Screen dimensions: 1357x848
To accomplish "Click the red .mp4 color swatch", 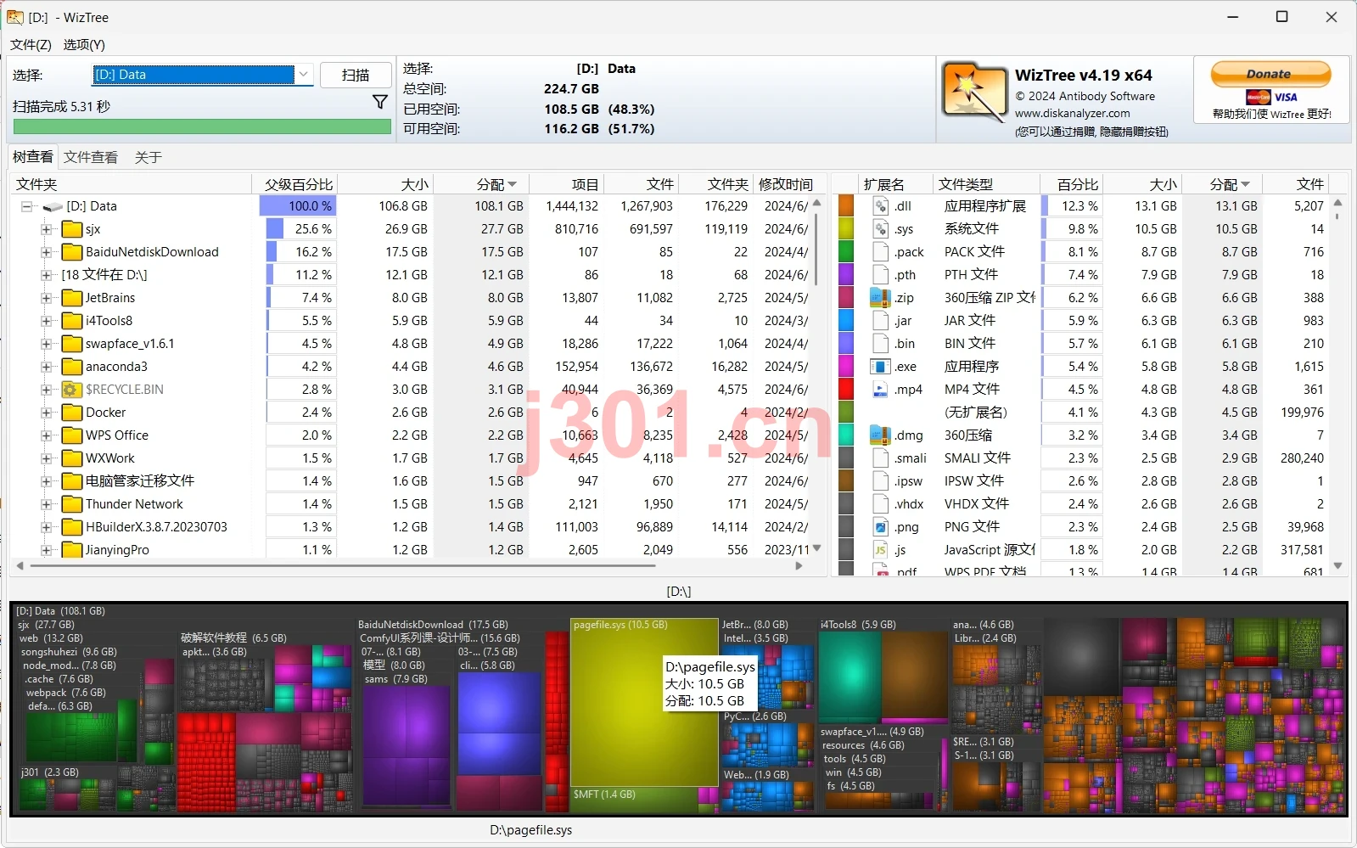I will click(846, 389).
